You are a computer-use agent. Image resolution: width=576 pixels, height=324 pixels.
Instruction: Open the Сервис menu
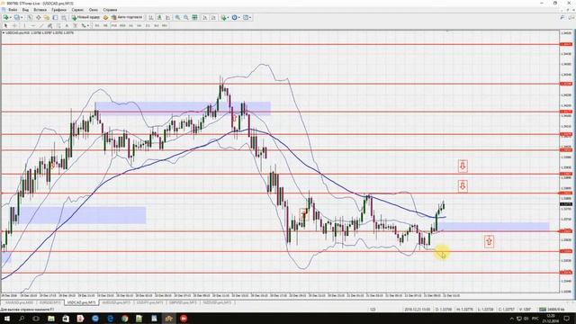[77, 10]
